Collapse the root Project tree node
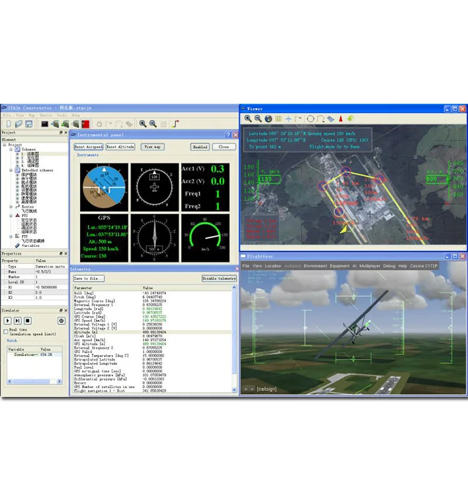 pos(4,145)
